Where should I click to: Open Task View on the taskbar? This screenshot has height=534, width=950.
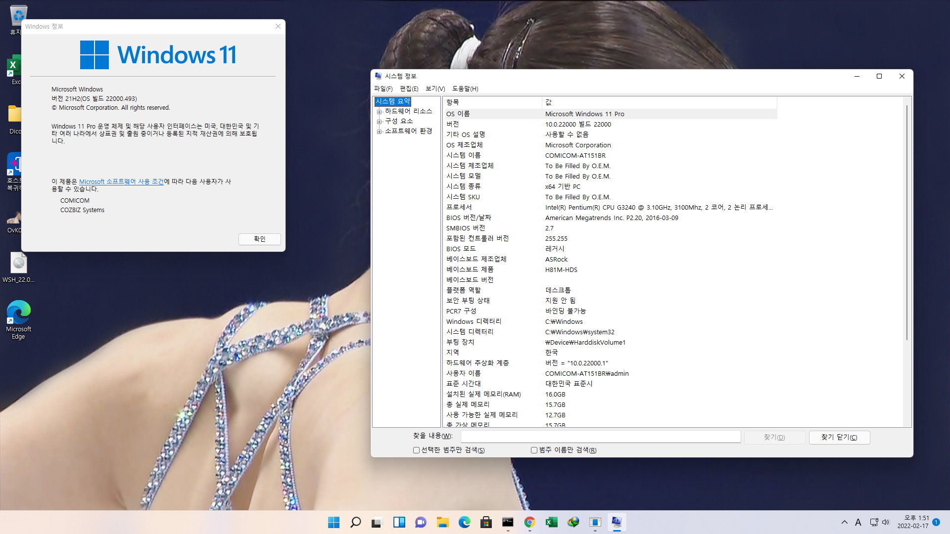(377, 522)
